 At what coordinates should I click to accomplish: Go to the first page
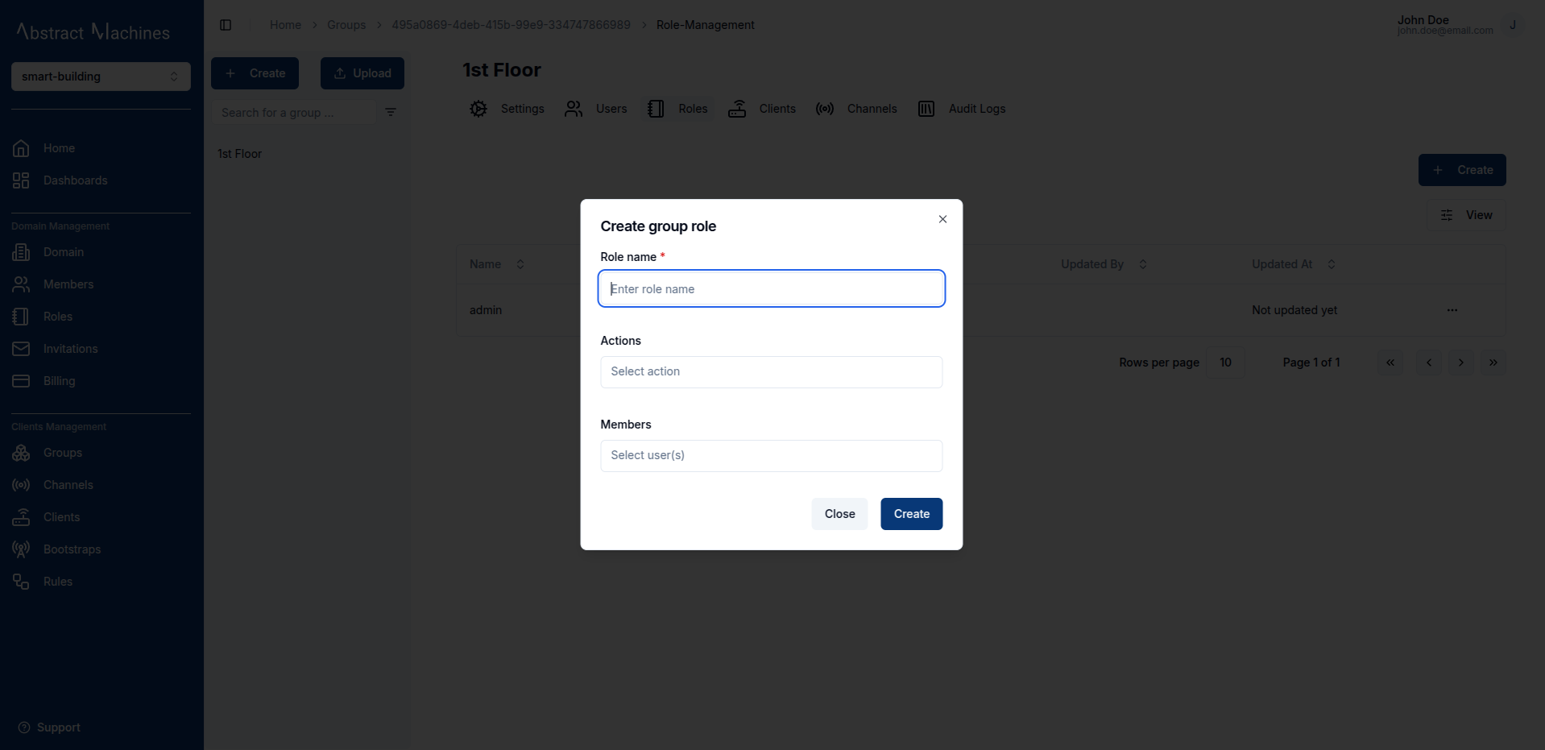1390,363
